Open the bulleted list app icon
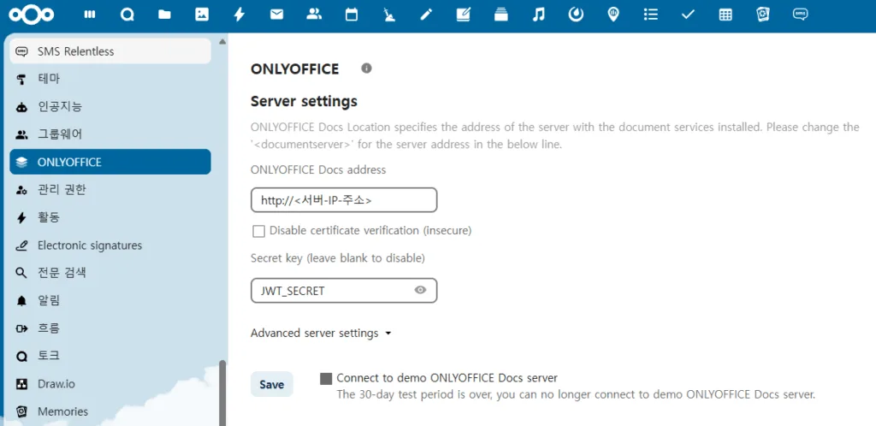This screenshot has width=876, height=426. point(651,15)
